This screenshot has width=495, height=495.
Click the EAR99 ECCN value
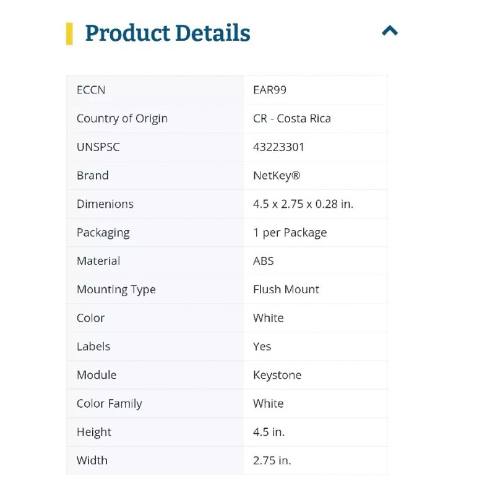coord(270,90)
